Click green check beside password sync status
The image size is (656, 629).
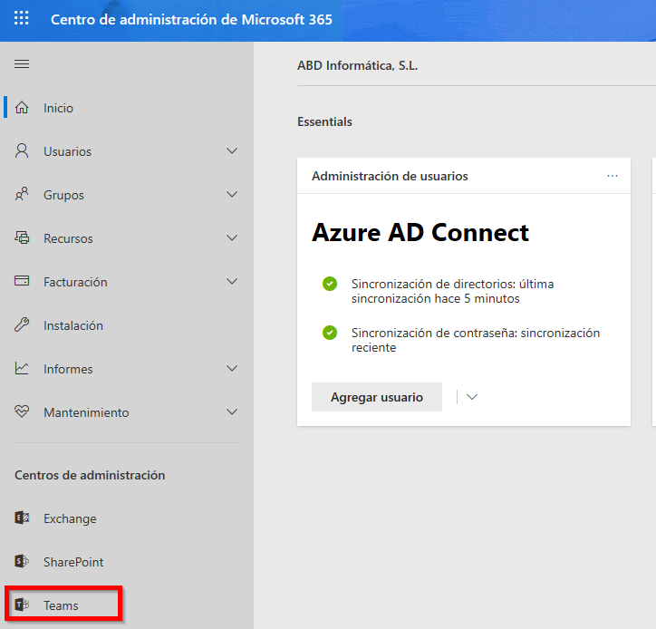click(330, 333)
